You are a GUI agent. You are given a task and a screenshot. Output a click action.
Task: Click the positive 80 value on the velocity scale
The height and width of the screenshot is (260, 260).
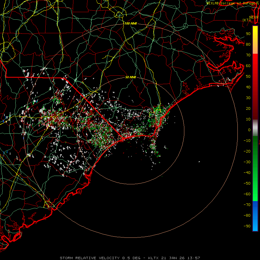click(248, 44)
